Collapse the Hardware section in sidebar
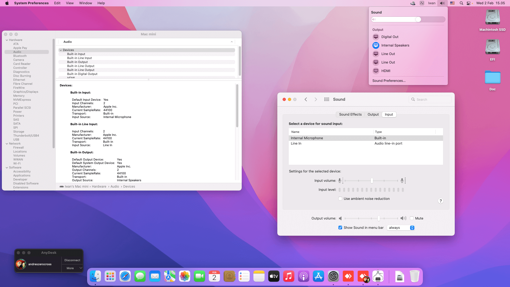 point(7,40)
